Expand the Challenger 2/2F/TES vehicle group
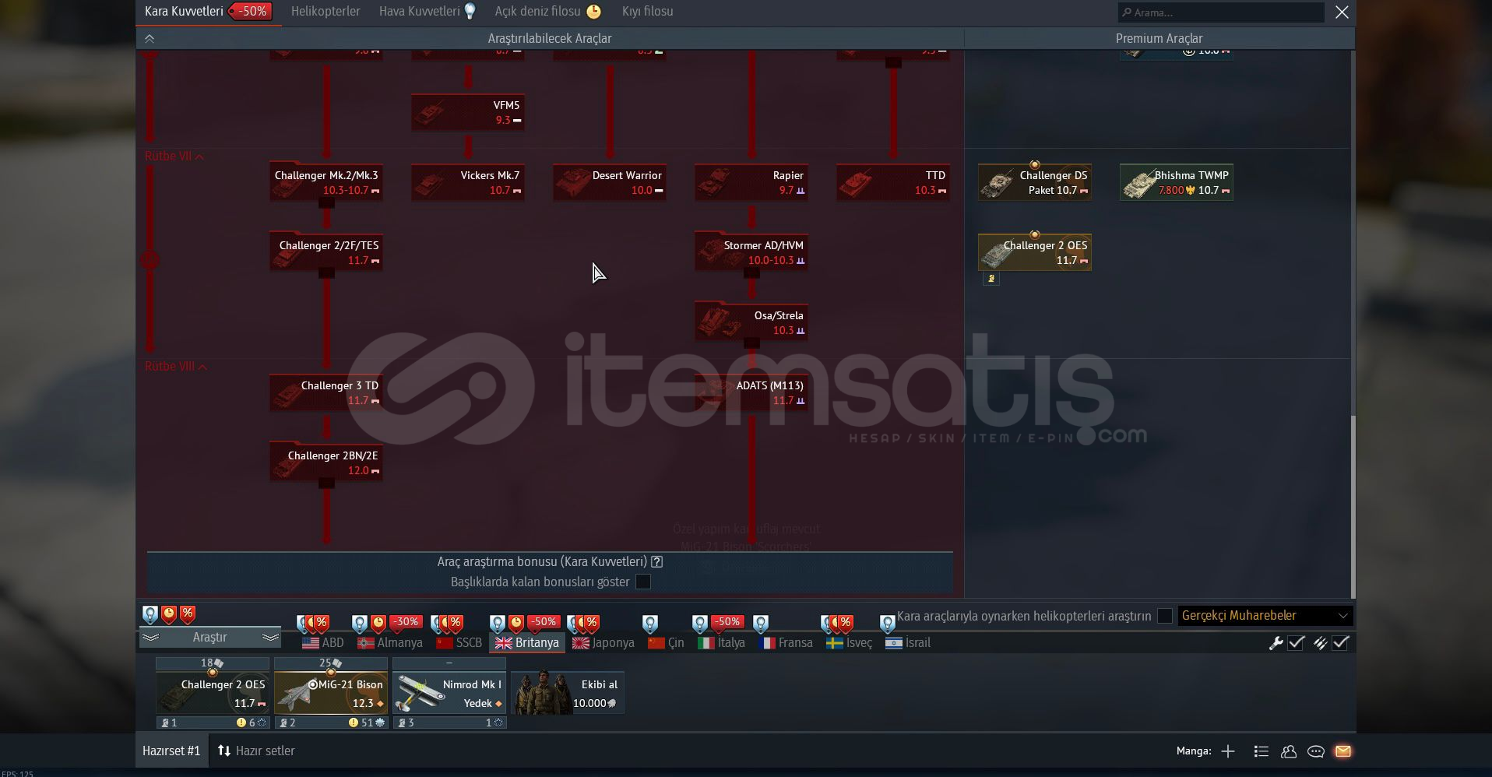 [326, 252]
